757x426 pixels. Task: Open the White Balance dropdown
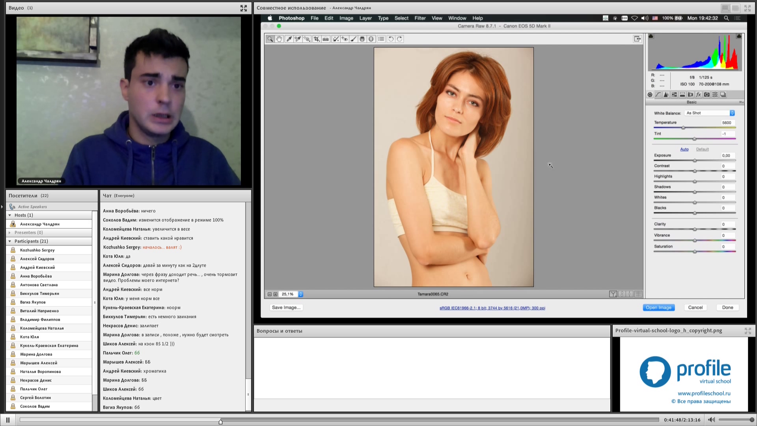coord(710,113)
